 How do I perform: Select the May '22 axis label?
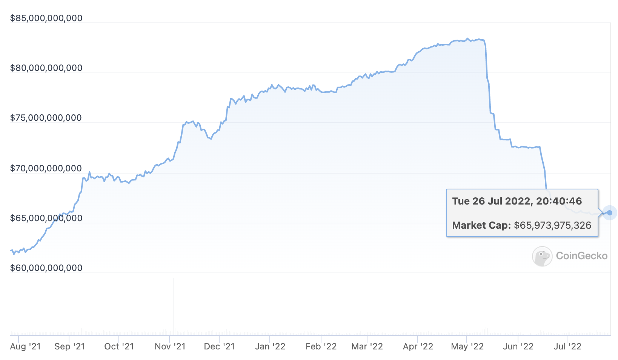(467, 346)
